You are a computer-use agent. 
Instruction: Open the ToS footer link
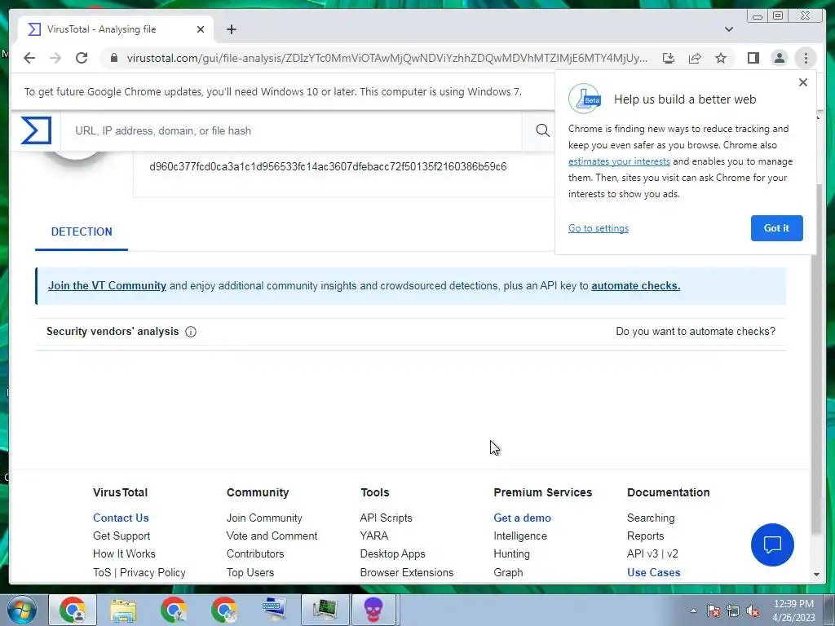click(x=102, y=572)
